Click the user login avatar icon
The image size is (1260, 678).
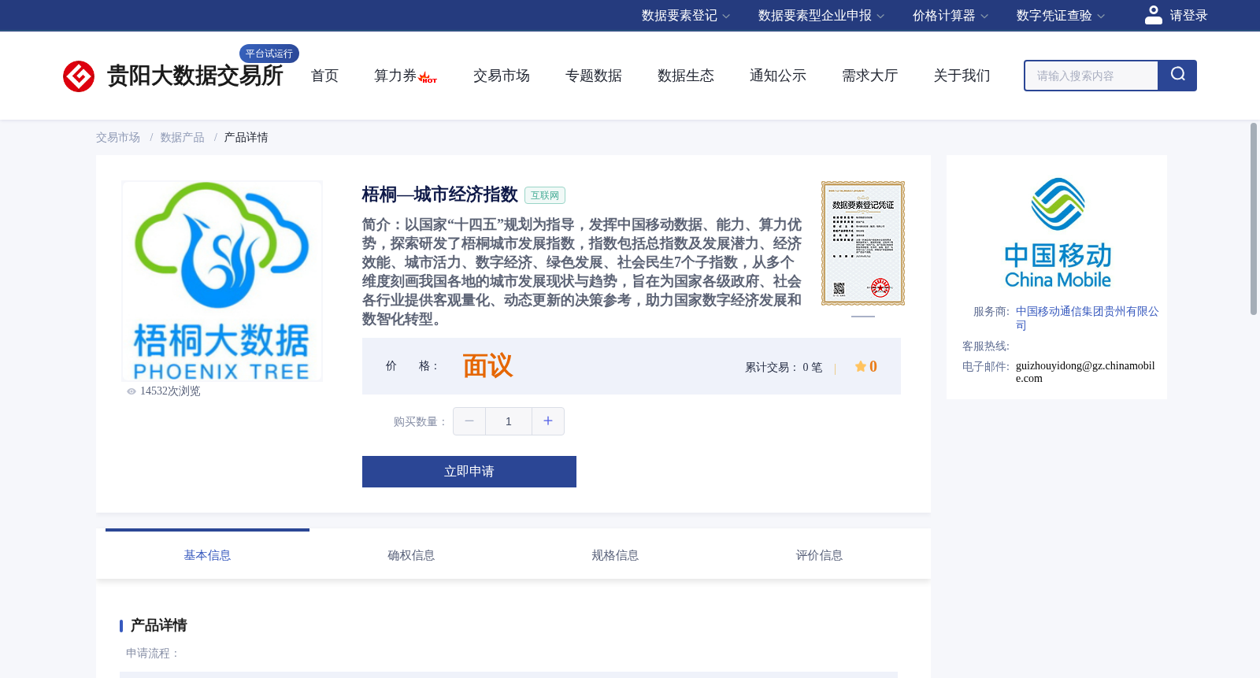pos(1153,15)
